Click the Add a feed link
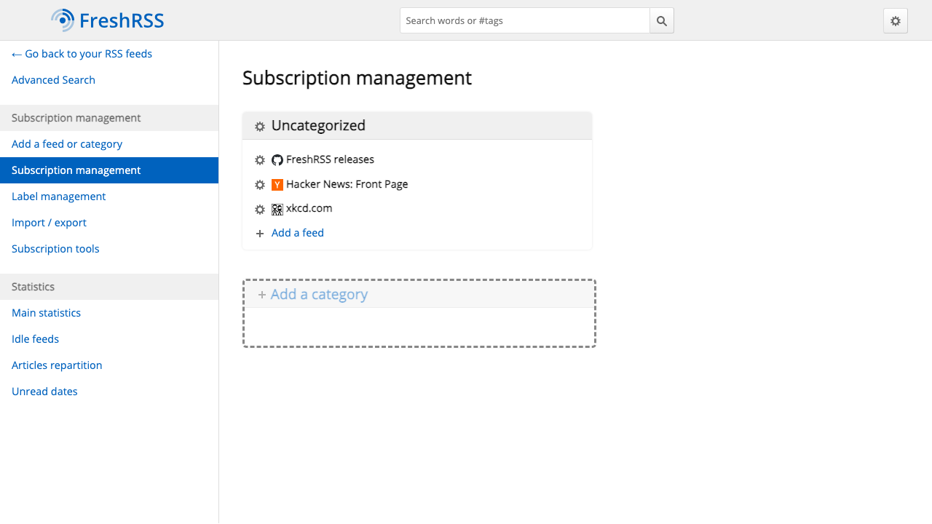Screen dimensions: 932x524 pyautogui.click(x=298, y=233)
